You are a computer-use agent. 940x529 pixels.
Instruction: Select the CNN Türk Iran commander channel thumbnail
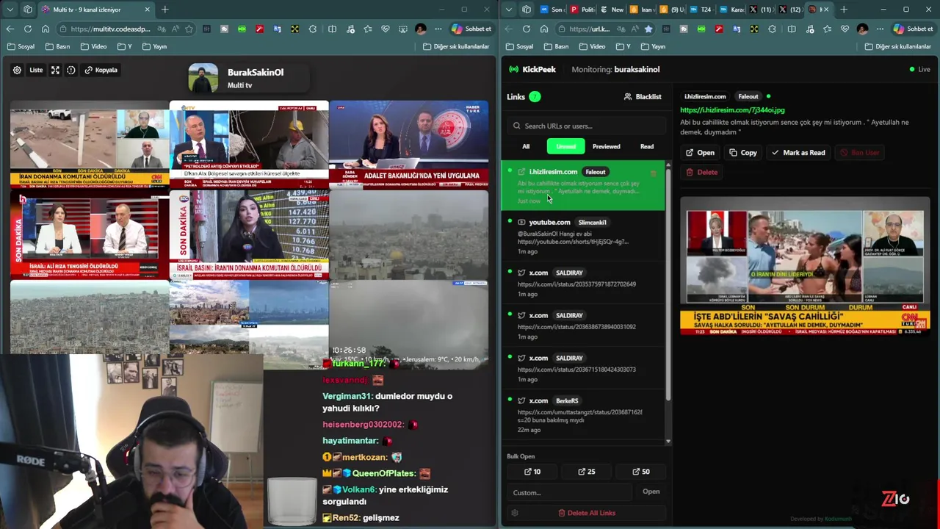[x=89, y=145]
